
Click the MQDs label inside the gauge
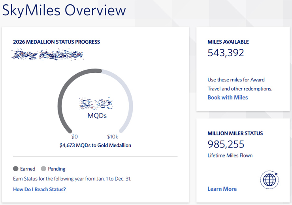coord(97,116)
